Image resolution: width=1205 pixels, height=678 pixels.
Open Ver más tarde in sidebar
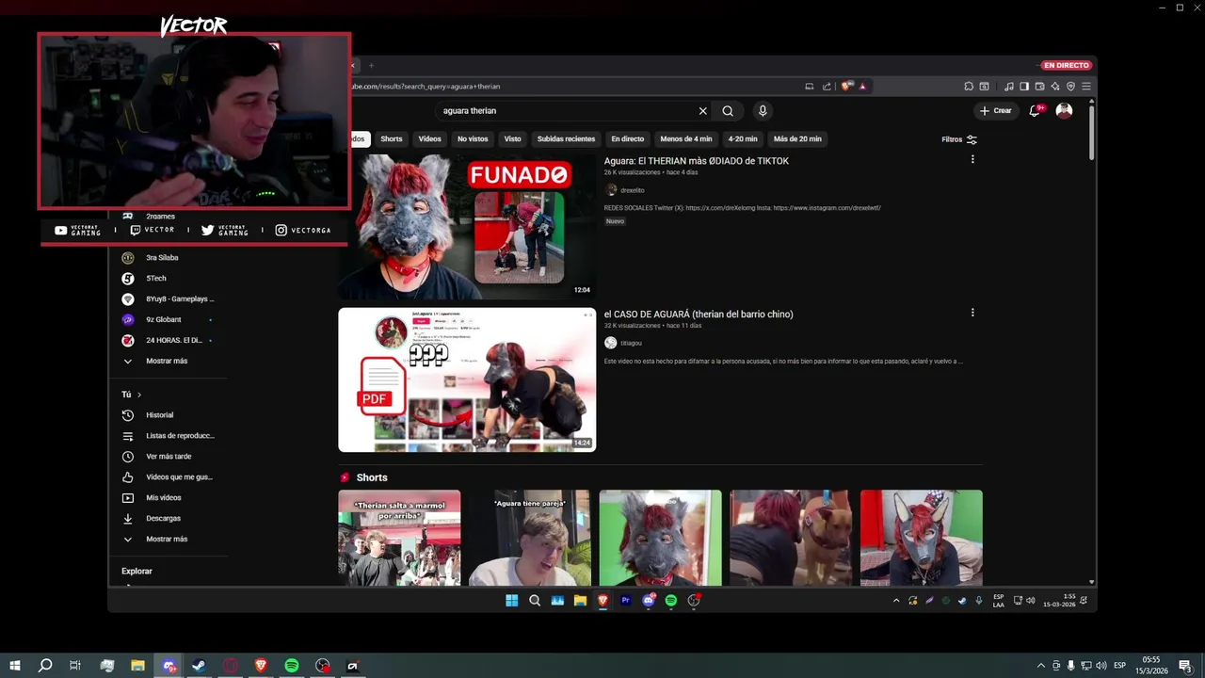coord(168,457)
